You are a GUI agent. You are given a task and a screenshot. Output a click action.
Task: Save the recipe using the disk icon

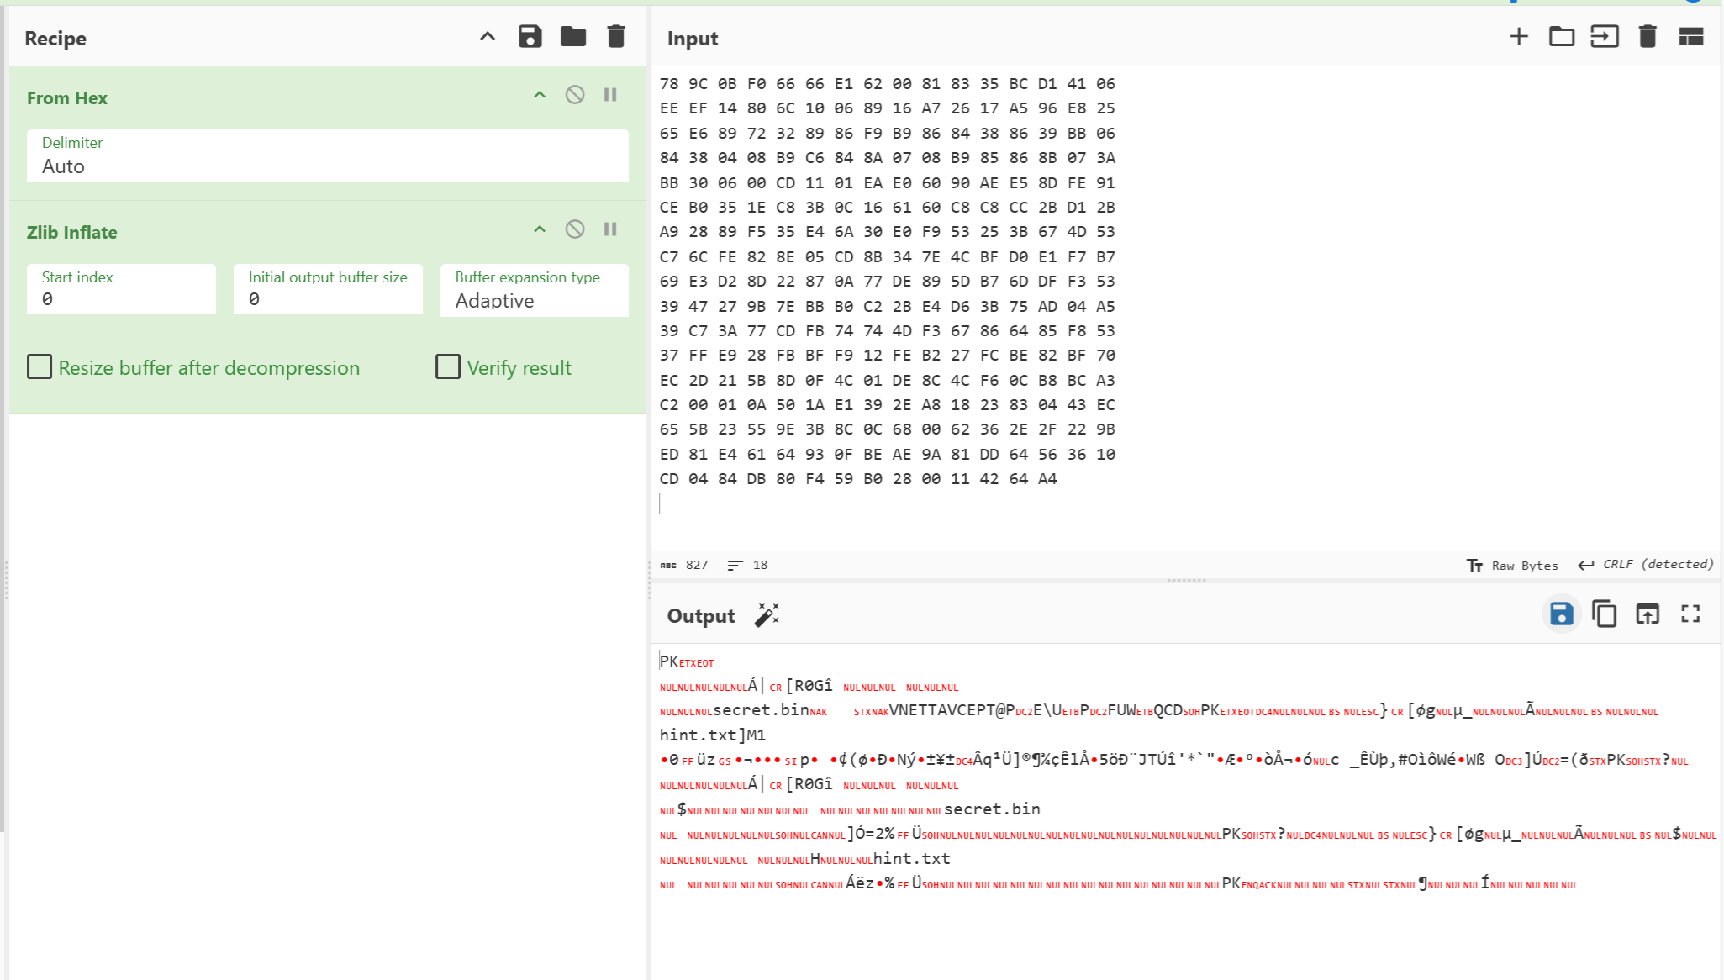(x=530, y=37)
